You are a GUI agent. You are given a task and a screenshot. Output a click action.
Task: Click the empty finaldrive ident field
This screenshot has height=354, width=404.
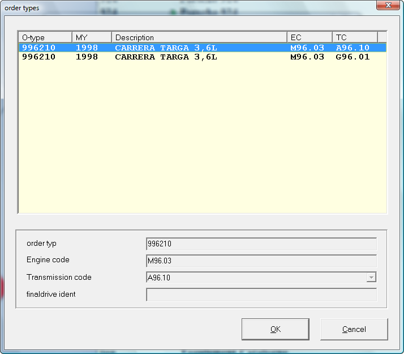[261, 295]
